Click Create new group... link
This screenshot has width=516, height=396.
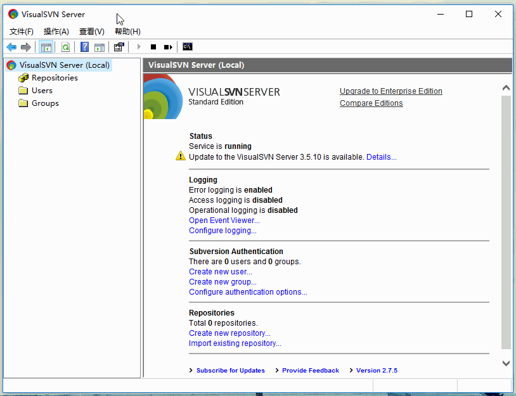coord(223,282)
